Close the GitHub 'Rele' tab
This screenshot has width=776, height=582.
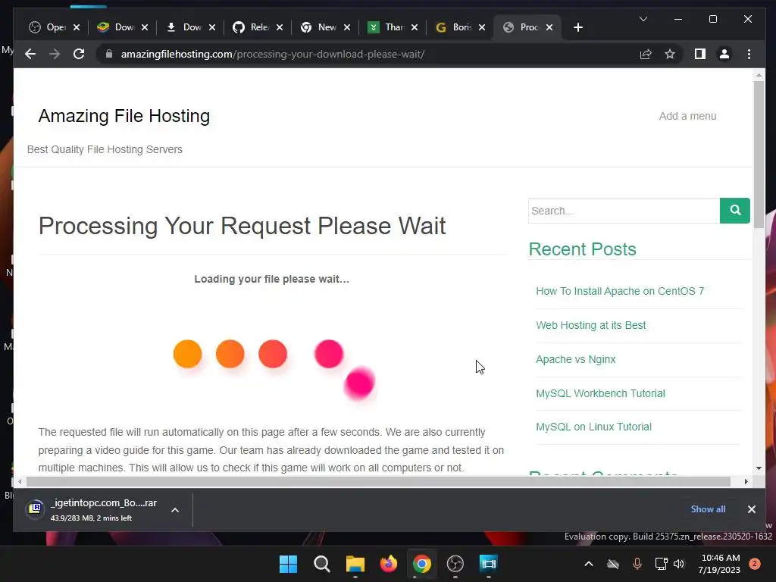coord(280,27)
